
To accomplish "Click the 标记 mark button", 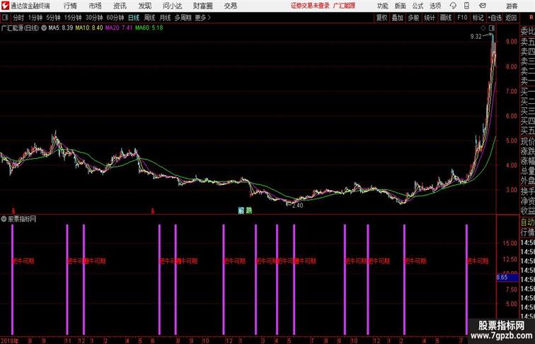I will coord(478,18).
